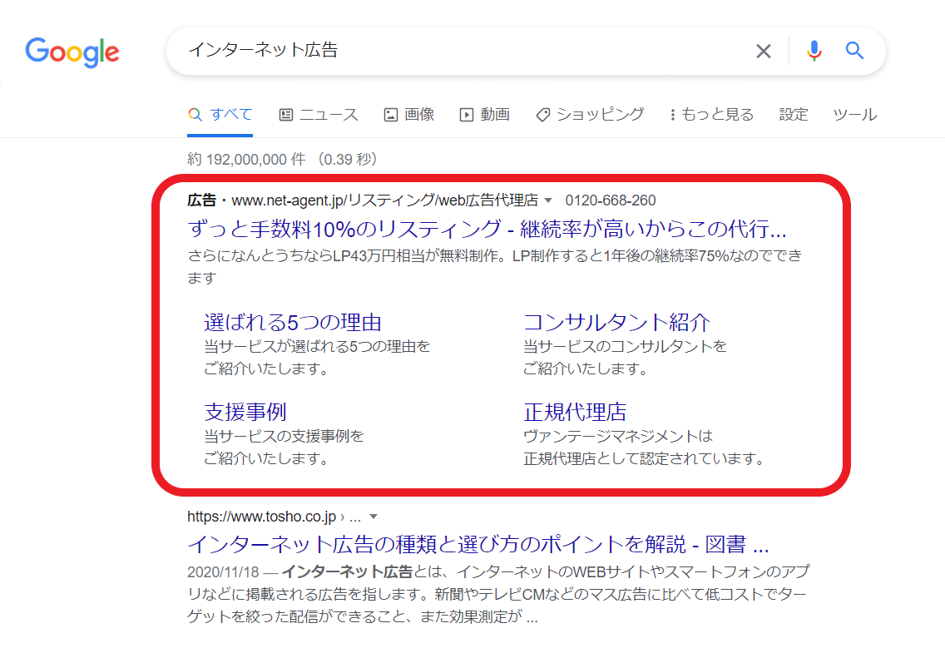Open the 選ばれる5つの理由 sitelink
The width and height of the screenshot is (945, 648).
click(293, 323)
